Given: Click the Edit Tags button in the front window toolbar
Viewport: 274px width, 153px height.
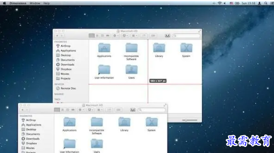Looking at the screenshot, I should coord(118,110).
